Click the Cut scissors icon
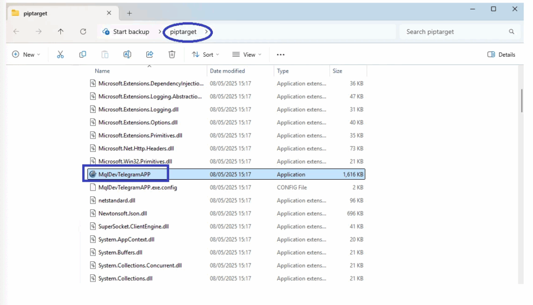The height and width of the screenshot is (305, 533). pyautogui.click(x=60, y=55)
